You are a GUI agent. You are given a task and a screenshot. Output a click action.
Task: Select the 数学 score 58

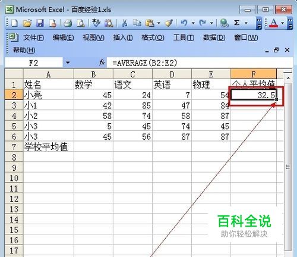click(93, 116)
